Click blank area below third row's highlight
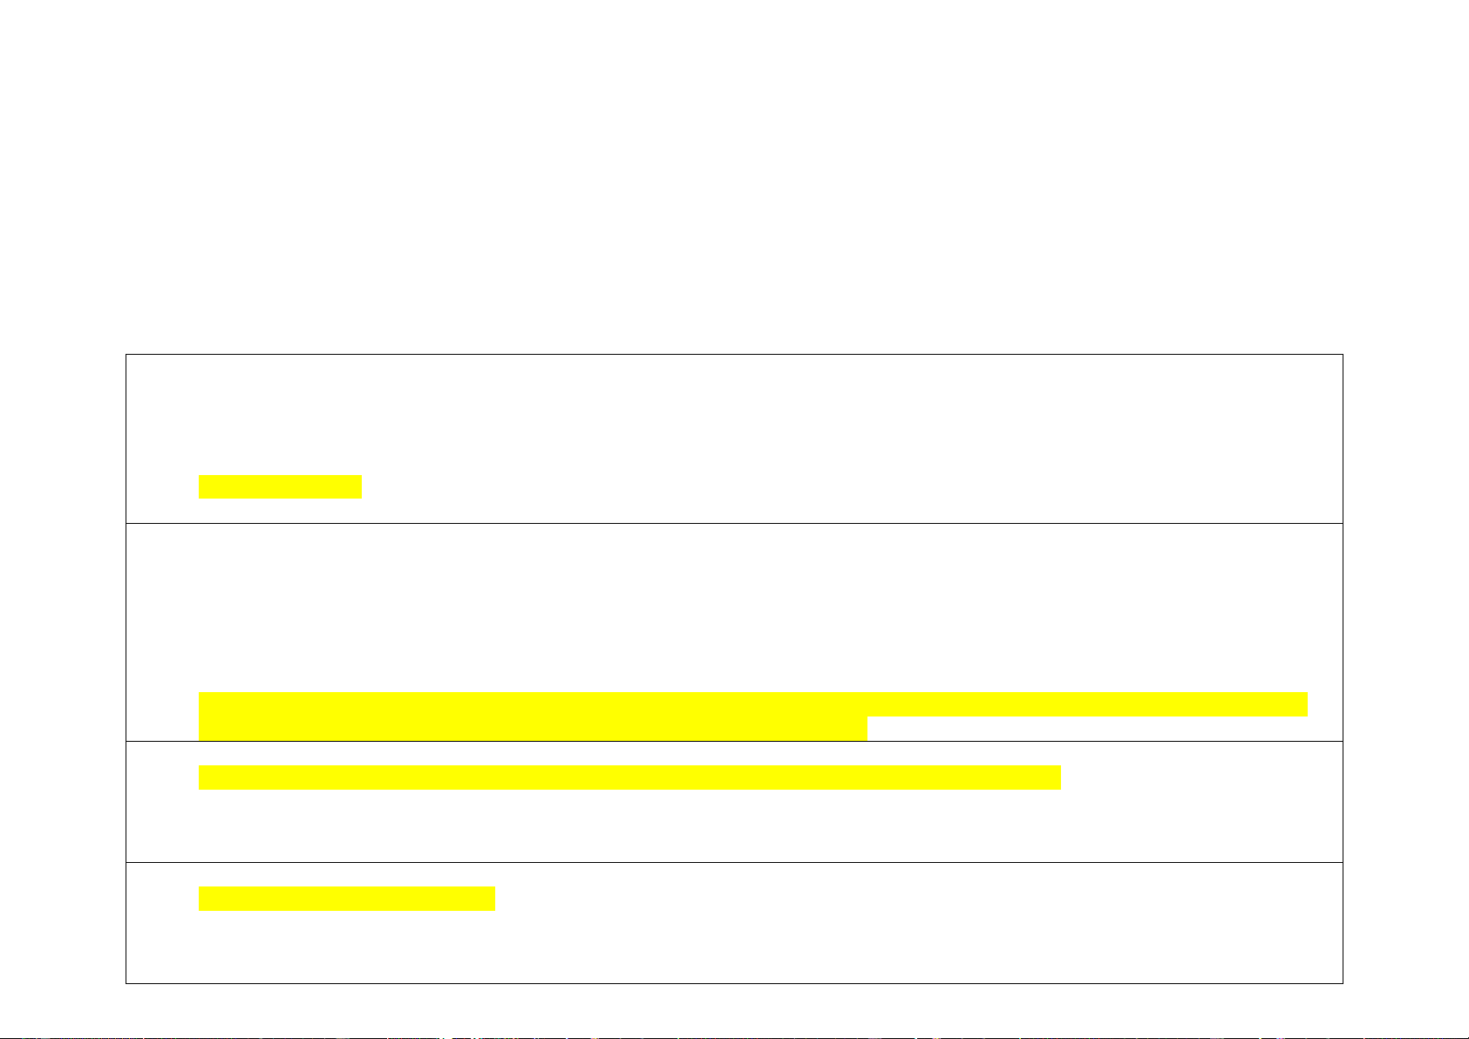Image resolution: width=1469 pixels, height=1039 pixels. point(734,825)
